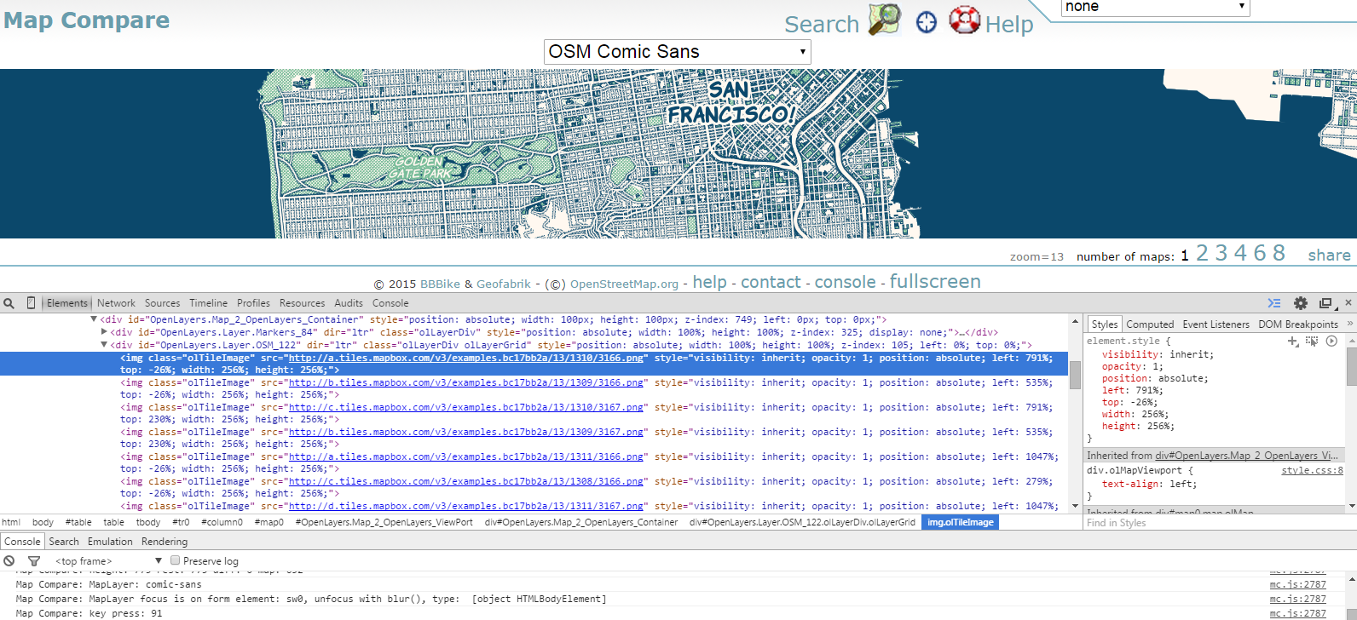Click the clear console log icon

tap(9, 560)
